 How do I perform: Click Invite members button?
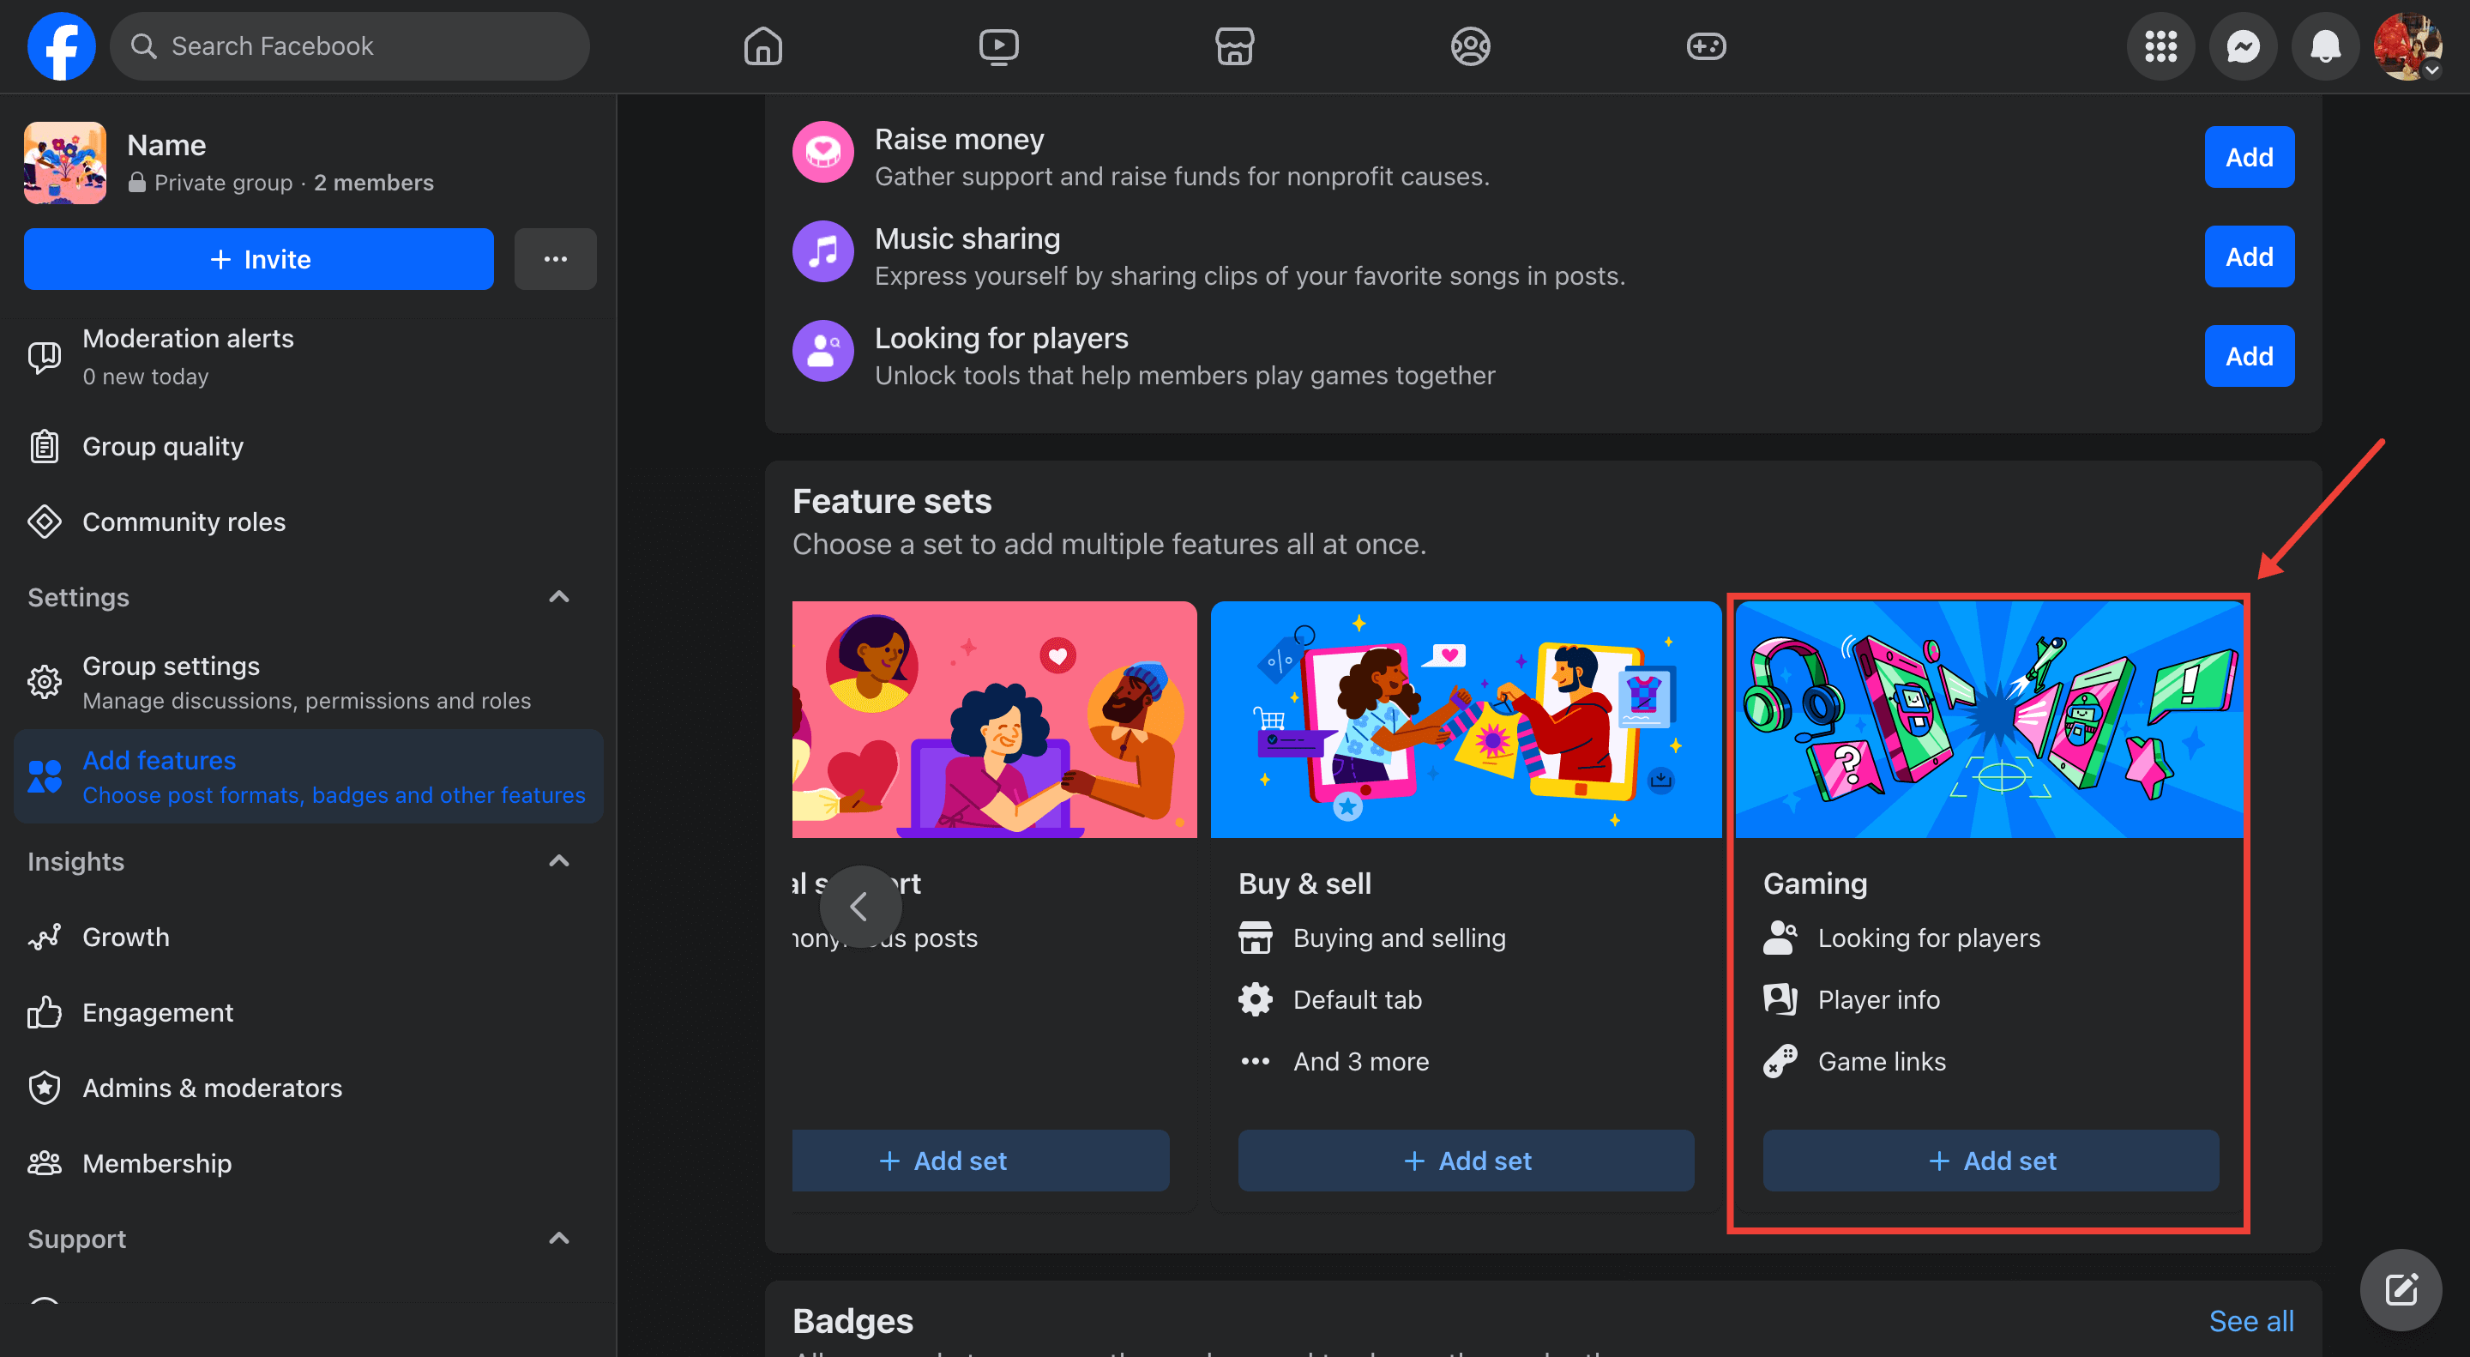[259, 259]
